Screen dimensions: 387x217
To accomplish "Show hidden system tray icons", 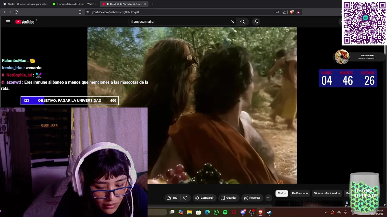I will [x=326, y=212].
